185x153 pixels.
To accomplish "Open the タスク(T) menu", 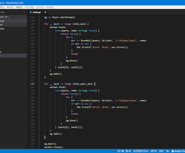I will click(x=40, y=7).
